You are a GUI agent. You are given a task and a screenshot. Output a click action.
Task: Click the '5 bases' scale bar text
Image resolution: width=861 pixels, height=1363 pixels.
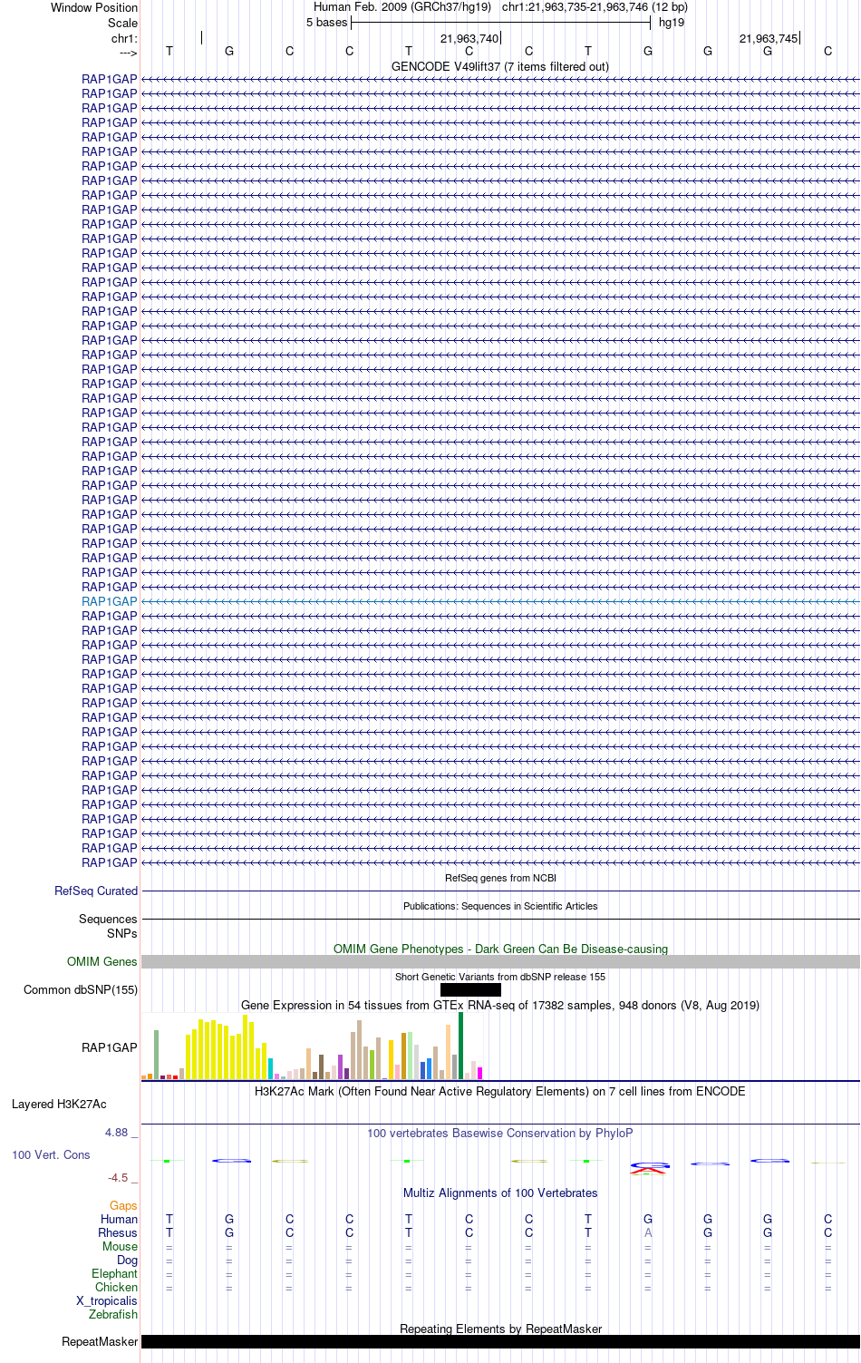326,22
